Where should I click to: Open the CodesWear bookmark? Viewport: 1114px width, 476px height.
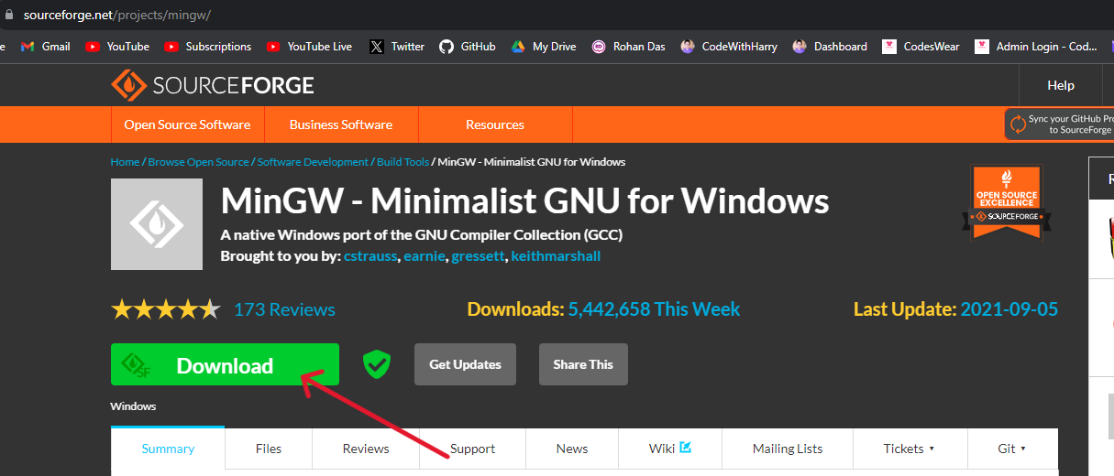(921, 47)
